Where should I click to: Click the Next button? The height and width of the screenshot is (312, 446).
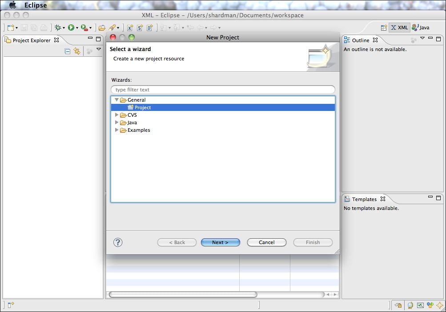pos(221,242)
